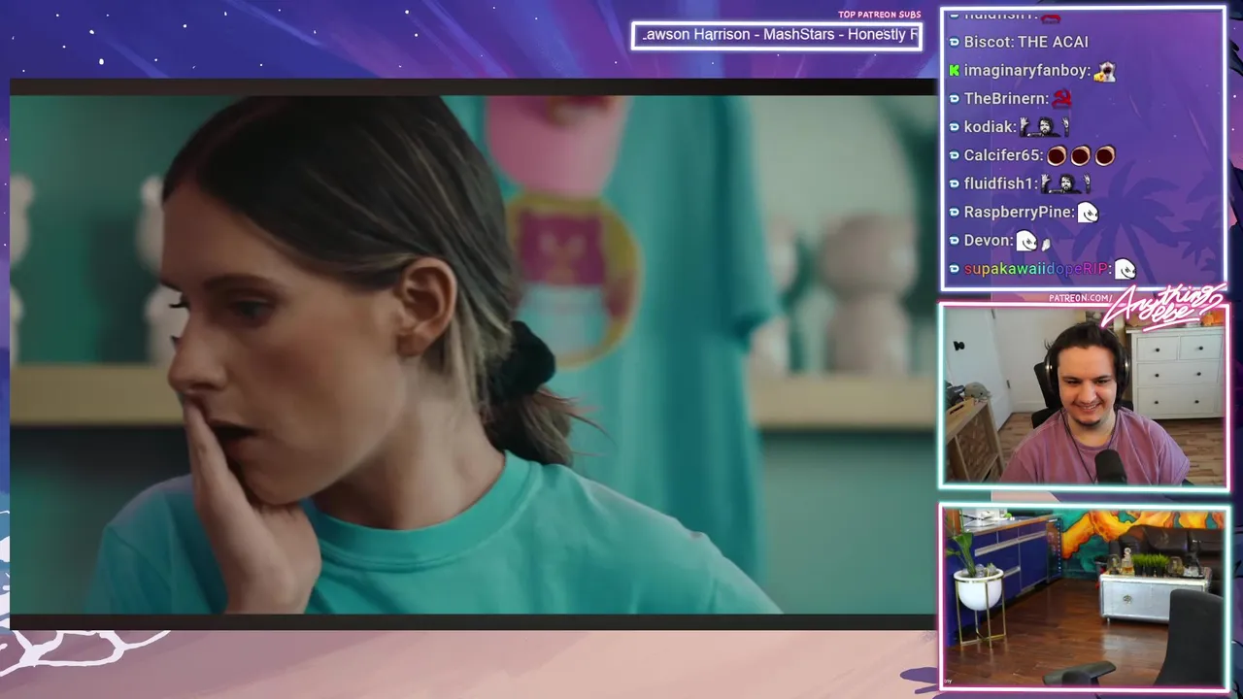
Task: Click the 'Devon' username in chat
Action: point(988,240)
